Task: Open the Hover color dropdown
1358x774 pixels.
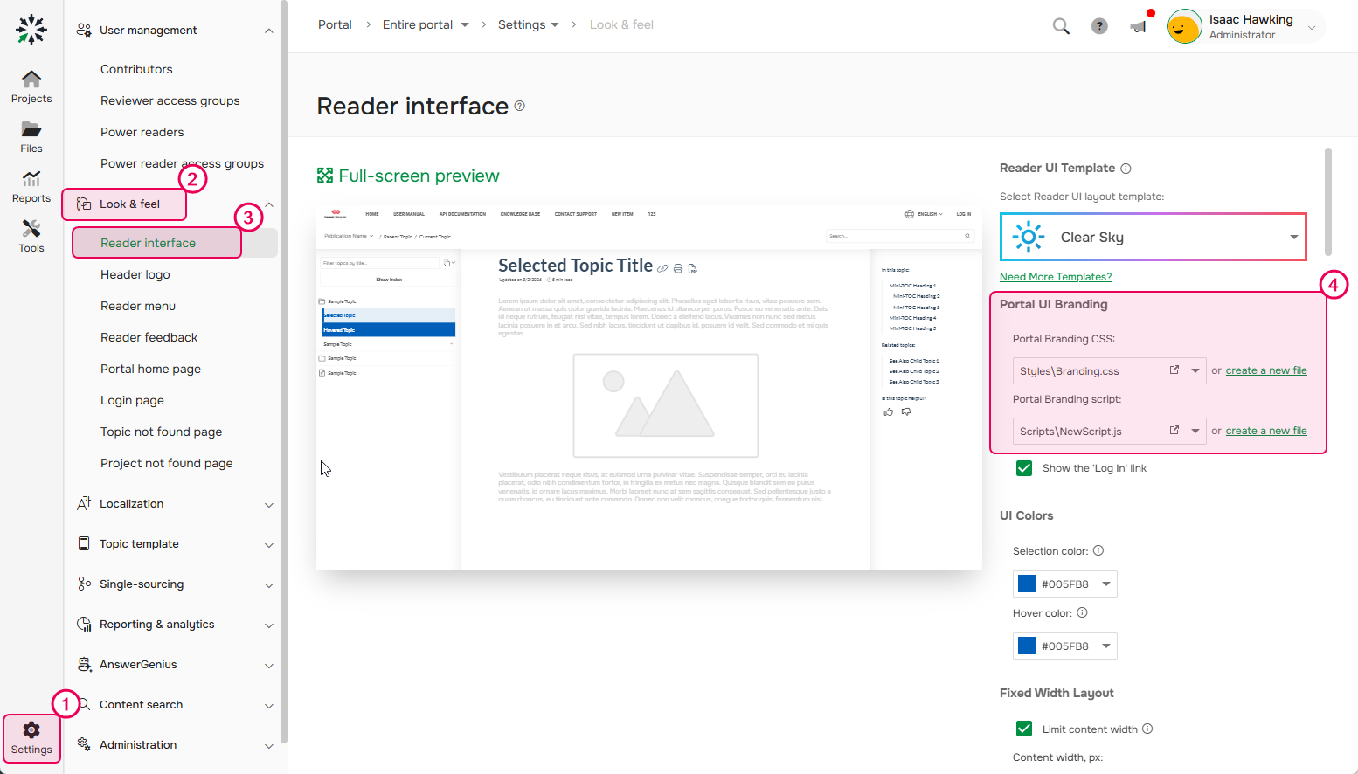Action: point(1106,646)
